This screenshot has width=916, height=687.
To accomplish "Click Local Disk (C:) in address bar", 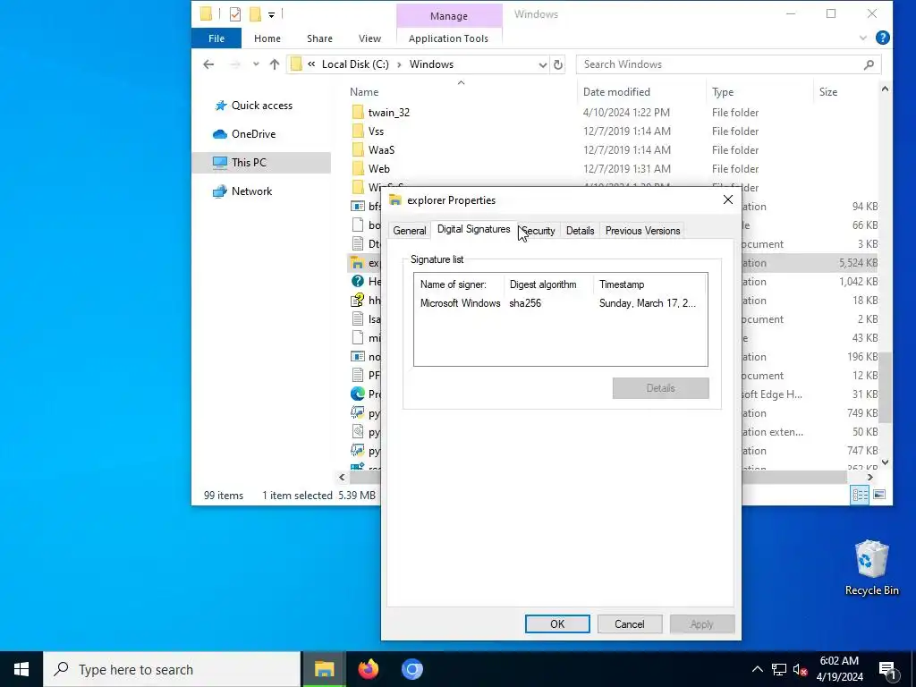I will pyautogui.click(x=355, y=64).
